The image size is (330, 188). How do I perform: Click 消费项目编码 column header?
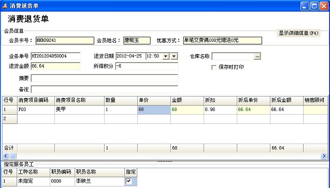click(x=36, y=101)
